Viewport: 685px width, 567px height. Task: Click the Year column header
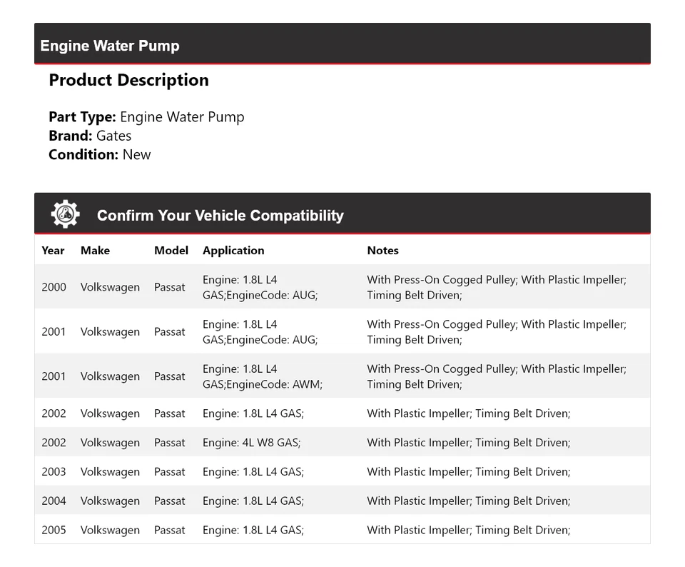click(53, 251)
